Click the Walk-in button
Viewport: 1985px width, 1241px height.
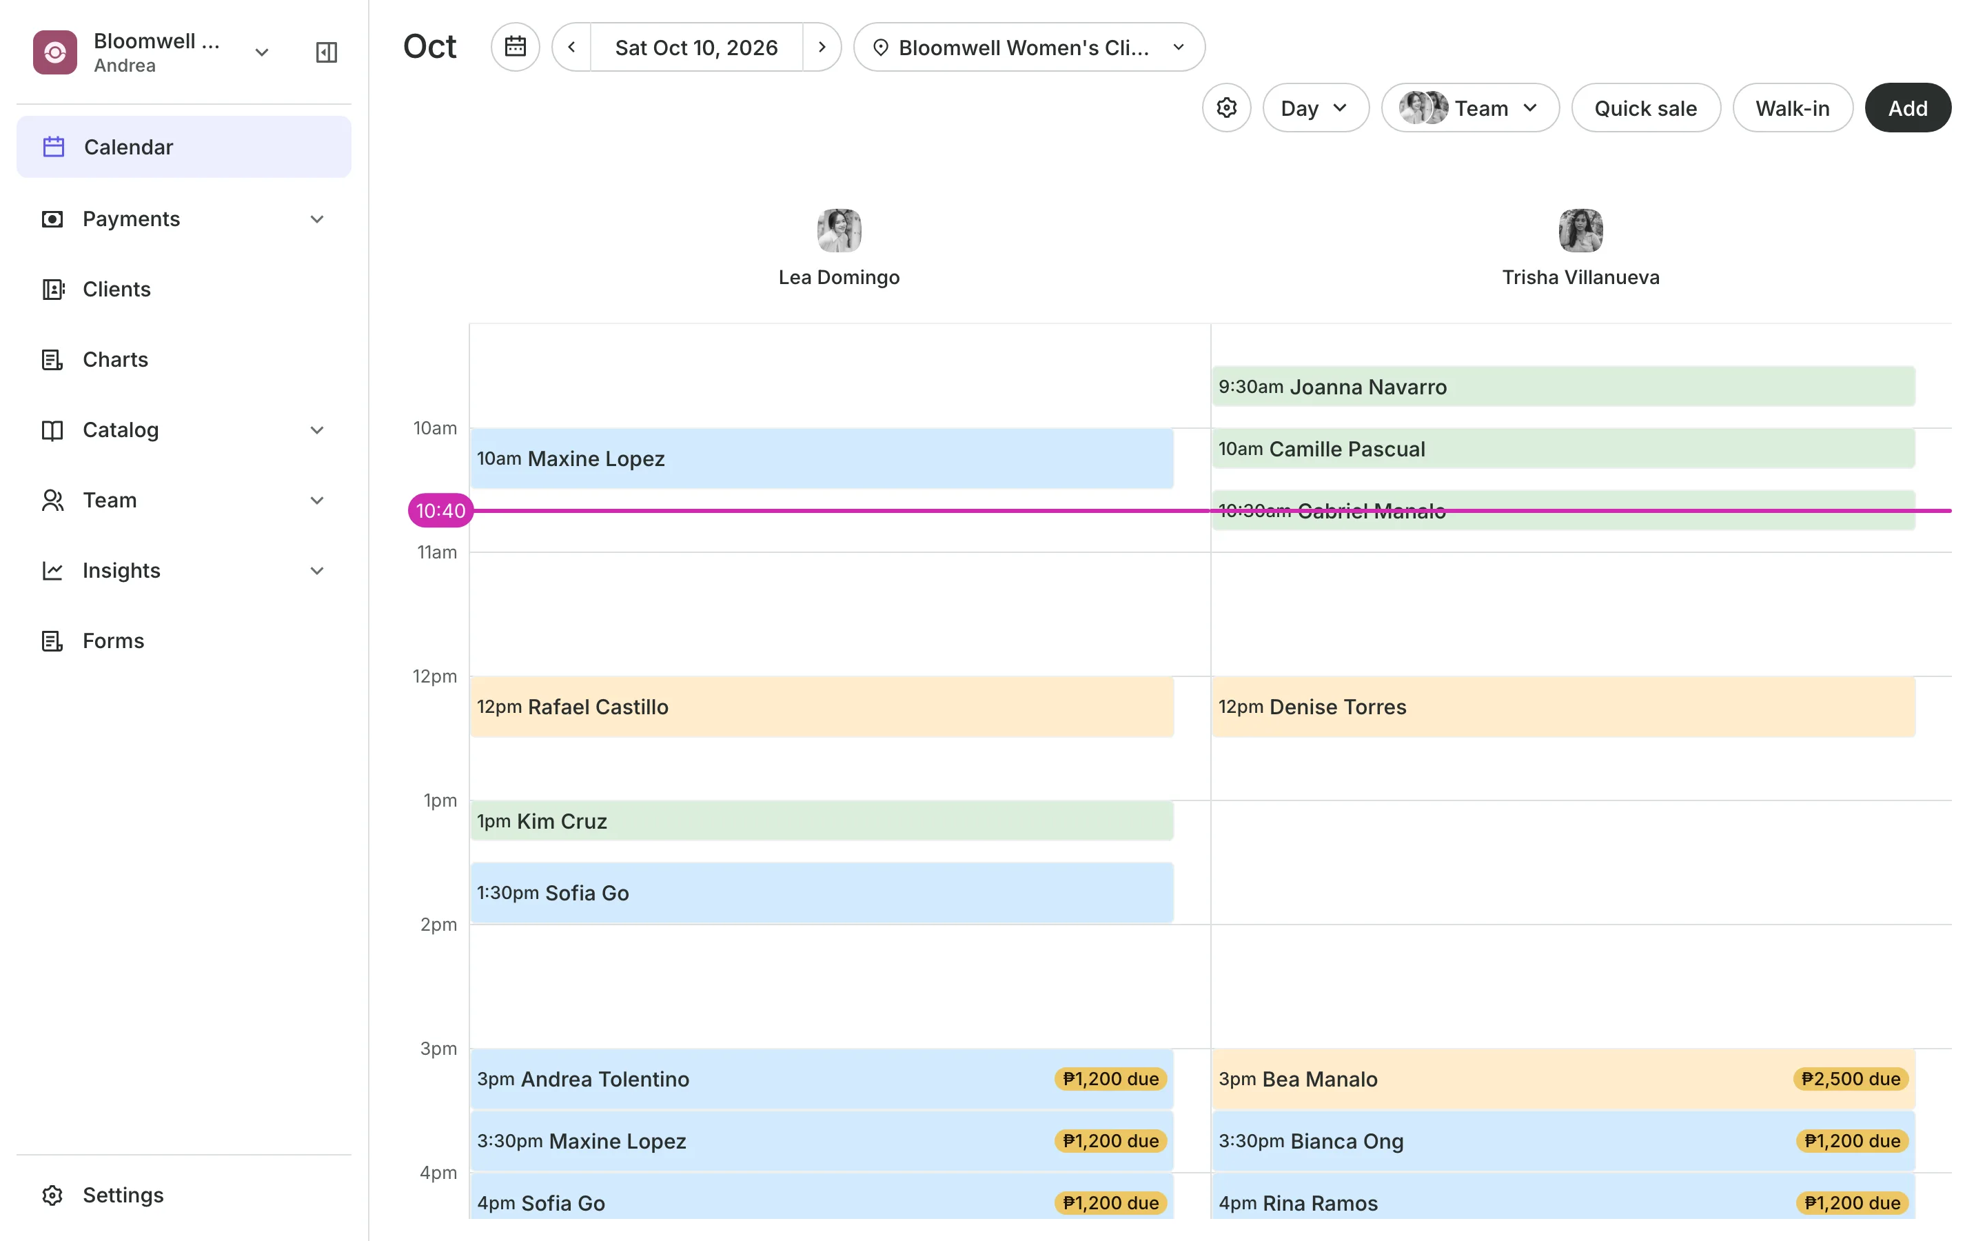[1792, 108]
